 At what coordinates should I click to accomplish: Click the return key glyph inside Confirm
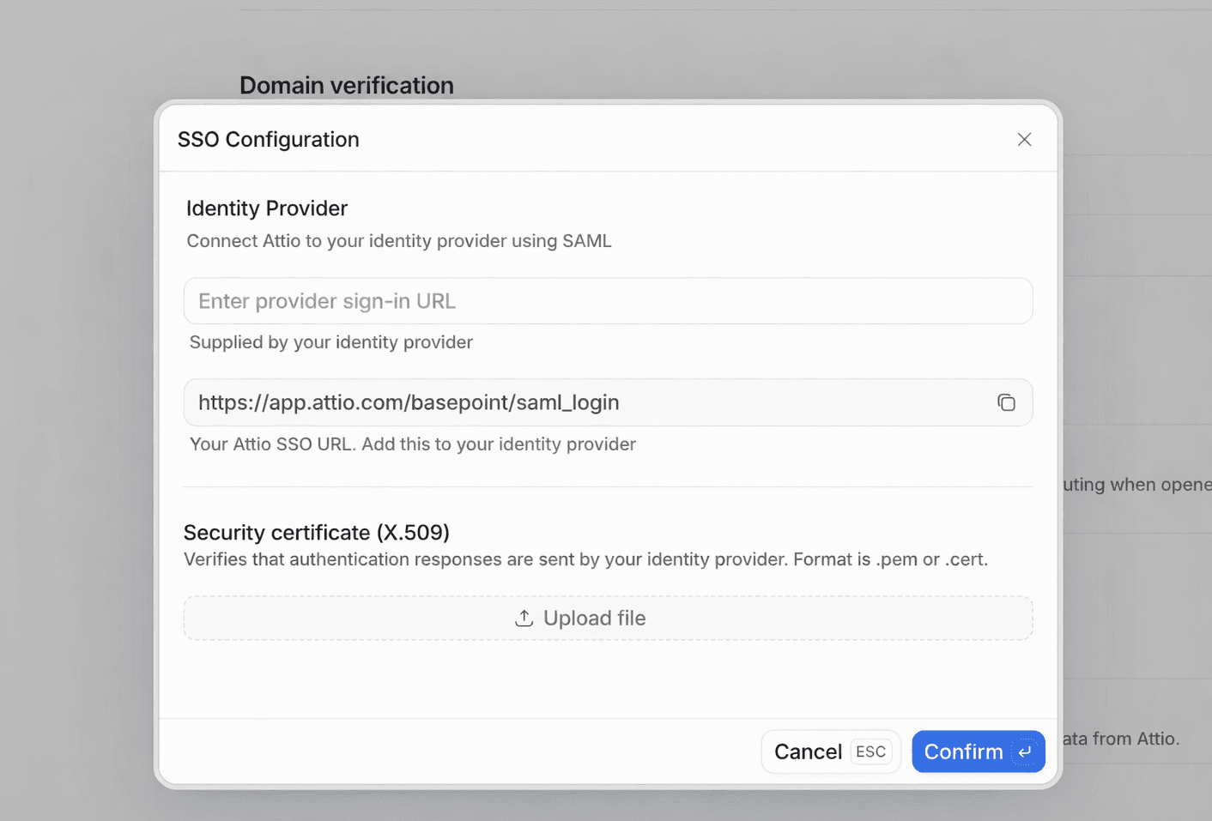pyautogui.click(x=1023, y=752)
